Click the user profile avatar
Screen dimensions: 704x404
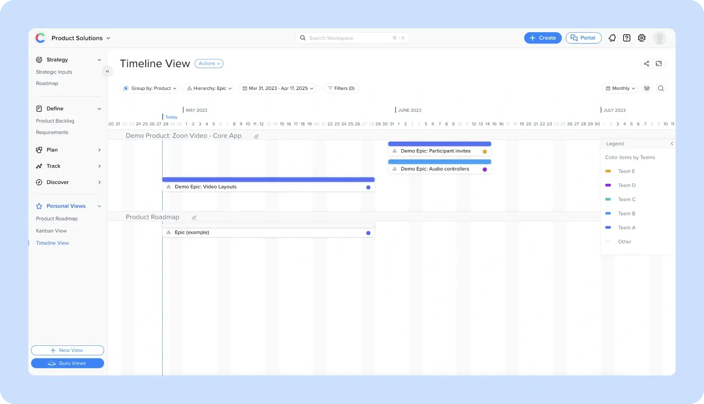[x=660, y=38]
